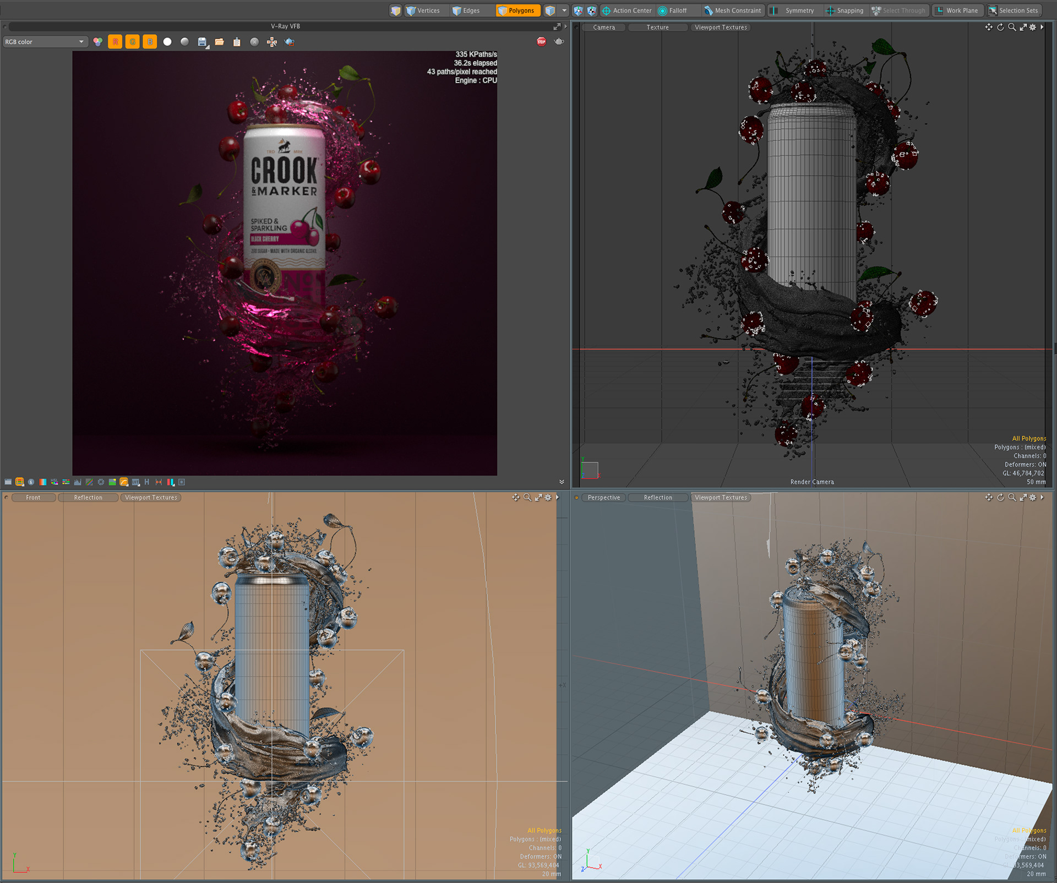
Task: Open the HSL color correction
Action: (55, 482)
